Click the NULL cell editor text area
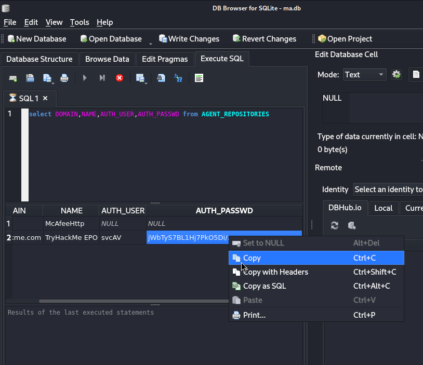The image size is (423, 365). coord(372,108)
